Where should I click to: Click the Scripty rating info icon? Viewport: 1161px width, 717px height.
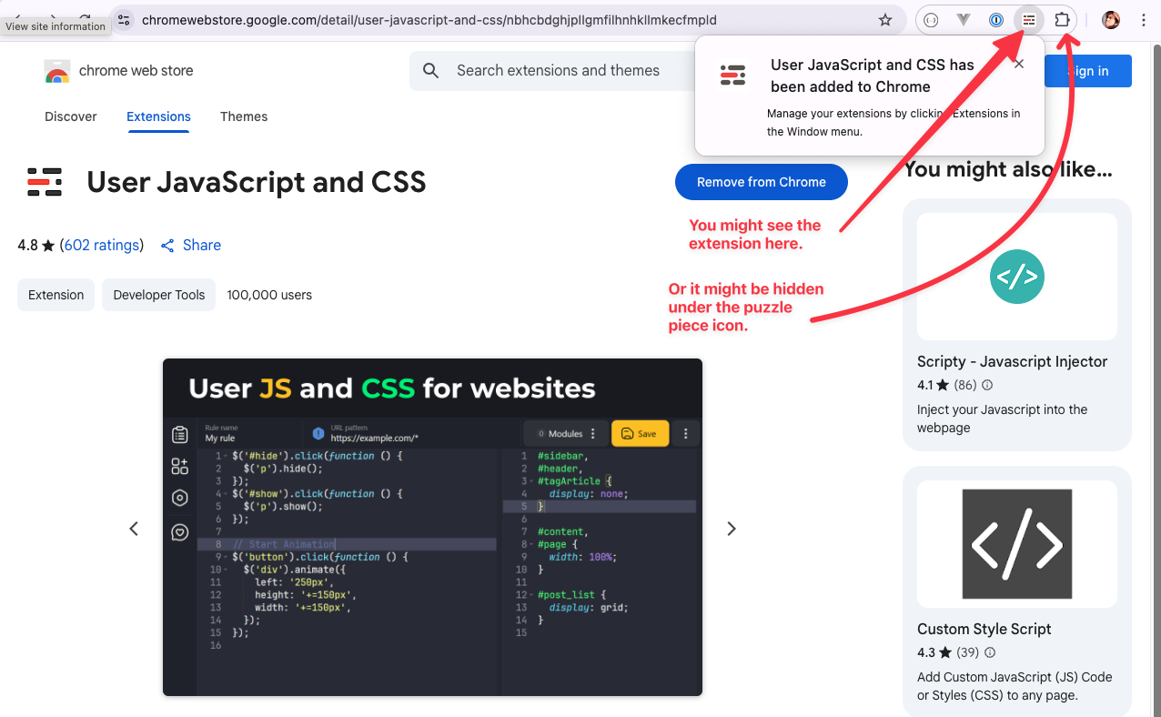tap(987, 385)
